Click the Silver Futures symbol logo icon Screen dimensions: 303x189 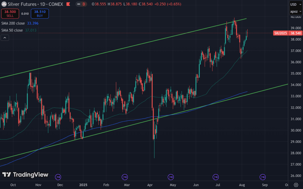4,4
